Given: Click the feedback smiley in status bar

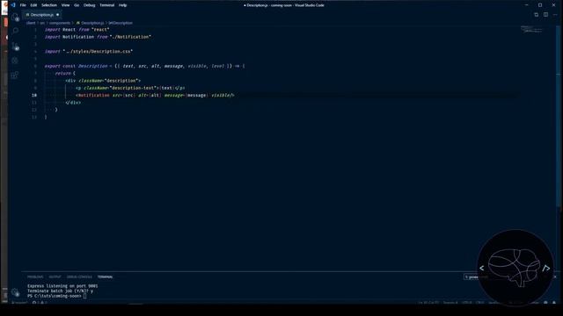Looking at the screenshot, I should click(x=545, y=303).
